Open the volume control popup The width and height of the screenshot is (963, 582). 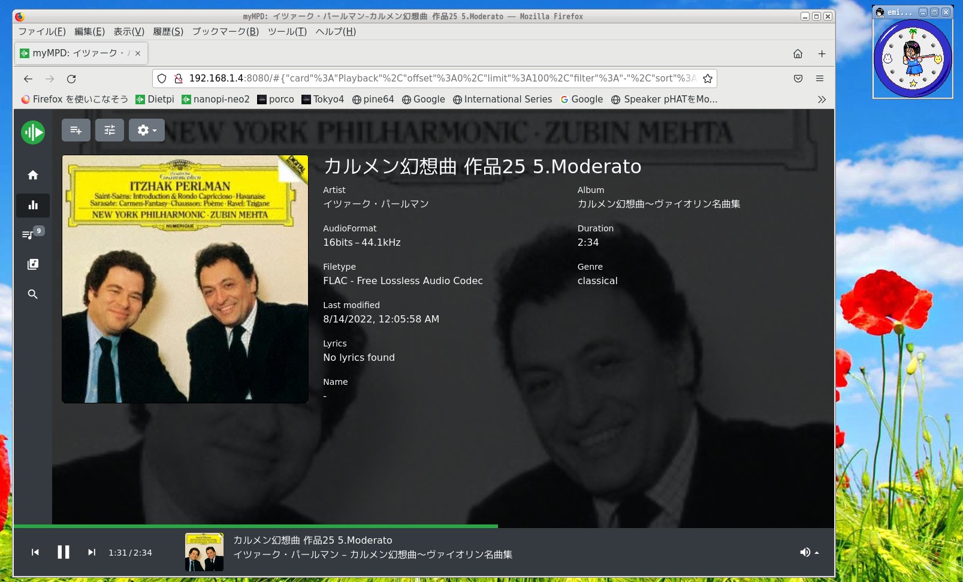click(x=808, y=552)
